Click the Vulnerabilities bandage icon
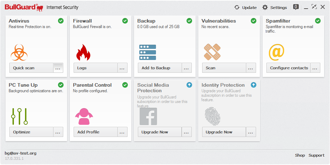 tap(212, 52)
